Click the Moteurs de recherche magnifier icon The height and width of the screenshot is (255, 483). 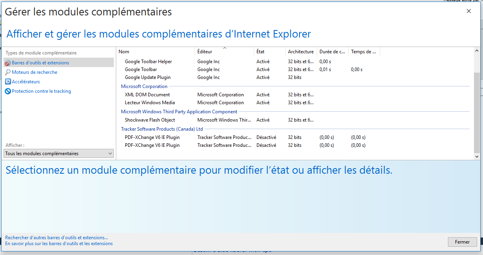[7, 72]
